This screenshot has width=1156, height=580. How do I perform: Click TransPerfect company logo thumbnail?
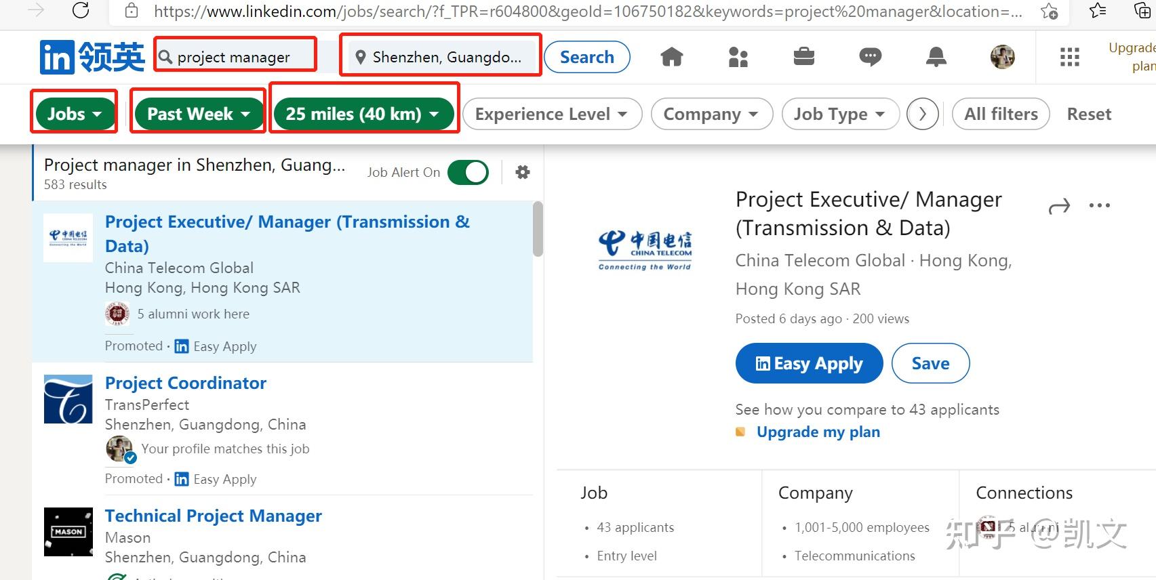point(68,399)
